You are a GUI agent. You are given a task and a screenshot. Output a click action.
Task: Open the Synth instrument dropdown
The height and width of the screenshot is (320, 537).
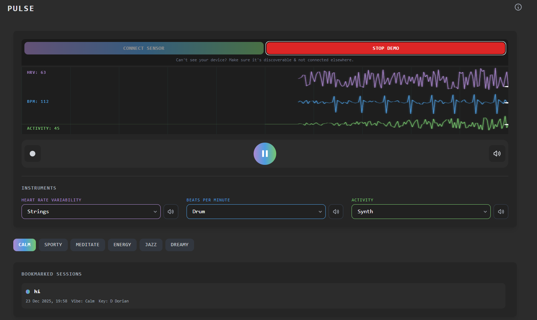[x=421, y=212]
